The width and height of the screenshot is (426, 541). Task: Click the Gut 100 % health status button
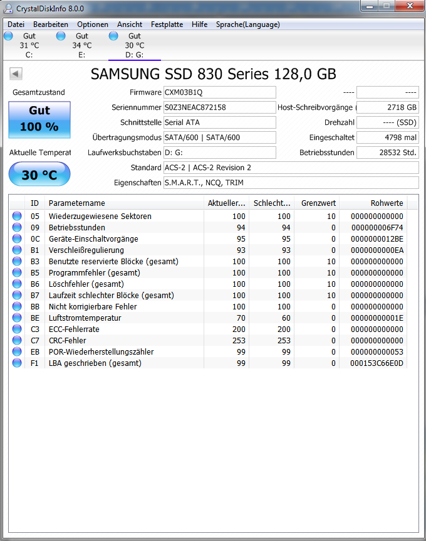[39, 120]
